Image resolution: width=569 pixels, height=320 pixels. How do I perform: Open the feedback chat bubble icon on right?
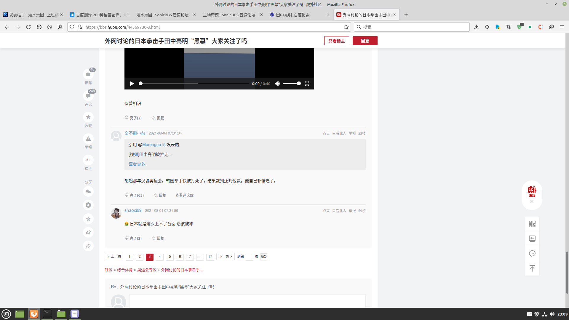[532, 253]
